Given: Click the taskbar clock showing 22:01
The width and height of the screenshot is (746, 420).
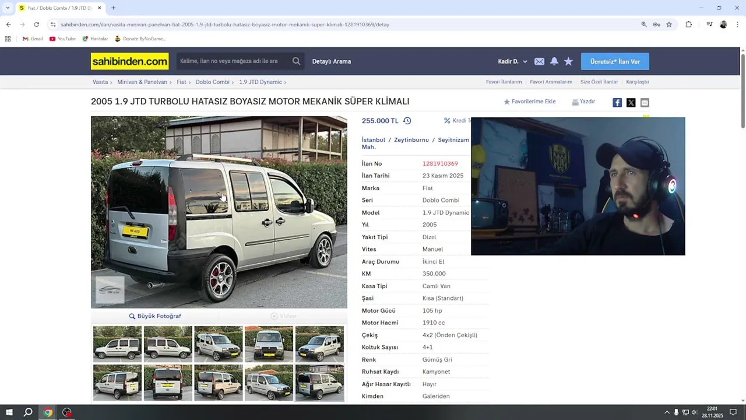Looking at the screenshot, I should click(x=712, y=412).
